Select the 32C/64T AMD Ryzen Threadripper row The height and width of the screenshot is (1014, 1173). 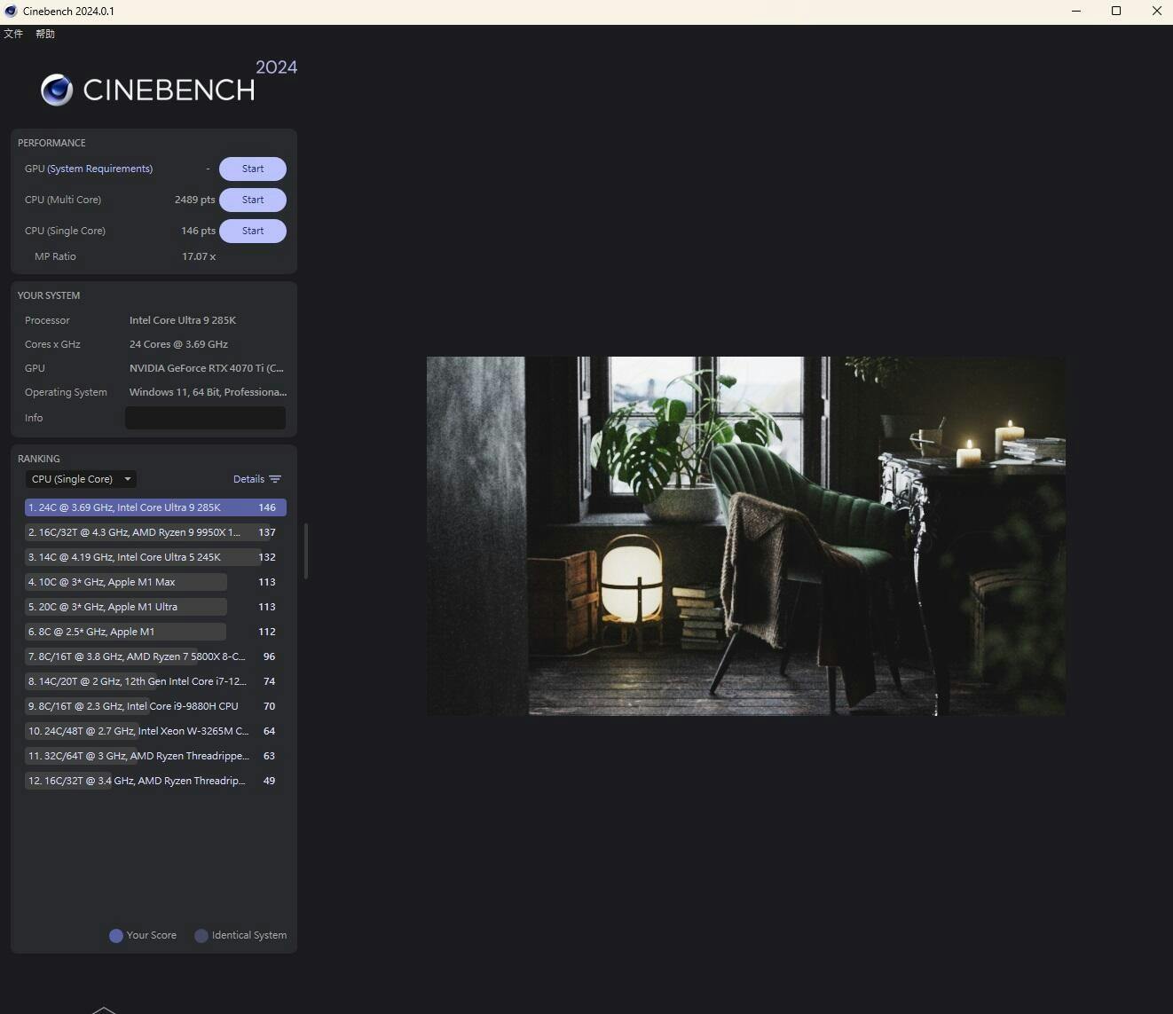pos(155,756)
